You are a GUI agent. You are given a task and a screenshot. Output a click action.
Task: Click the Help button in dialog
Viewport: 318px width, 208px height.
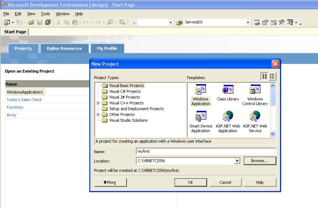[x=260, y=182]
